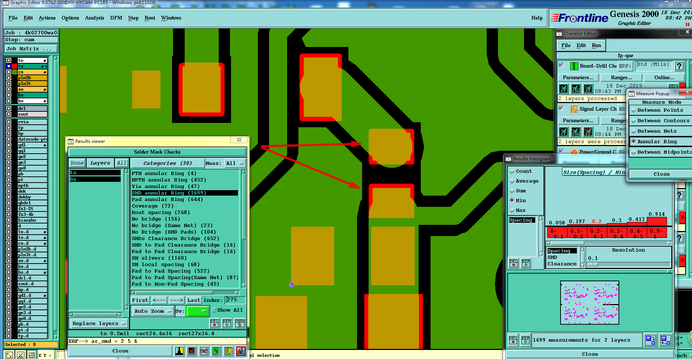Image resolution: width=692 pixels, height=359 pixels.
Task: Open the Edit menu in Checklist Editor
Action: pyautogui.click(x=581, y=46)
